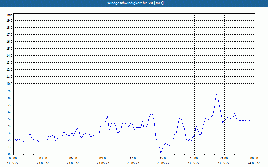This screenshot has width=268, height=167.
Task: Click the 18,0 y-axis label
Action: click(10, 28)
